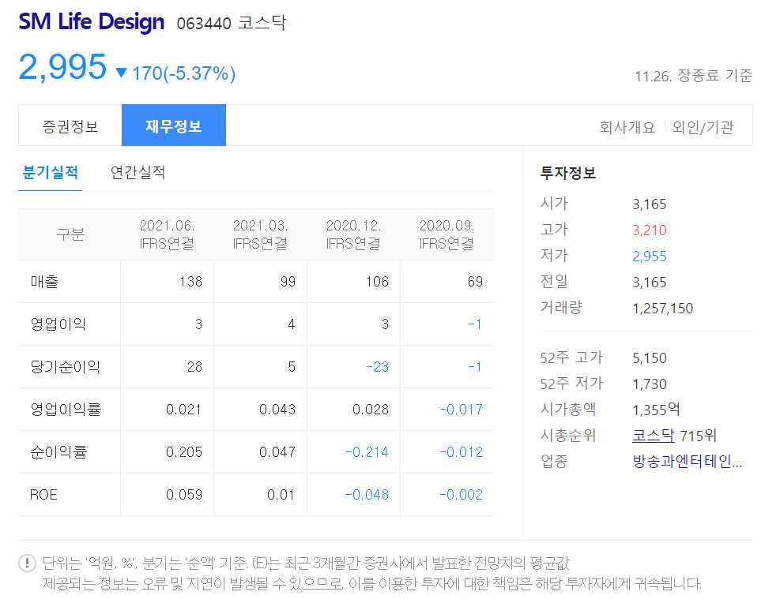Click the ROE row label

coord(43,495)
